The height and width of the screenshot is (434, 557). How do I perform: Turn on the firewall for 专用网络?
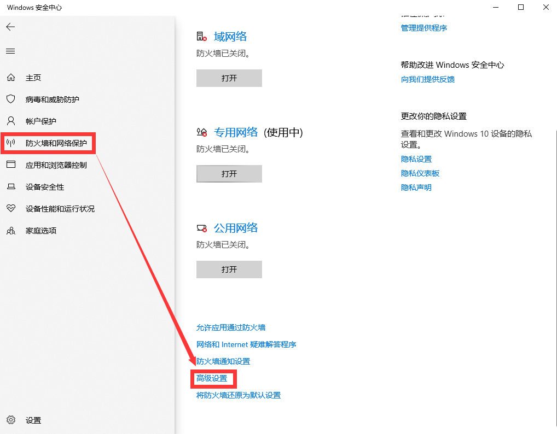[x=229, y=174]
